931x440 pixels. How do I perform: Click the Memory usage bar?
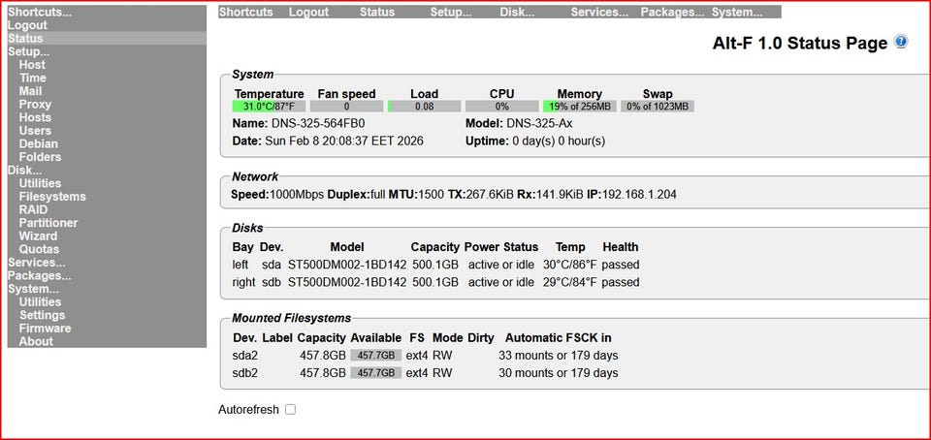click(x=579, y=107)
